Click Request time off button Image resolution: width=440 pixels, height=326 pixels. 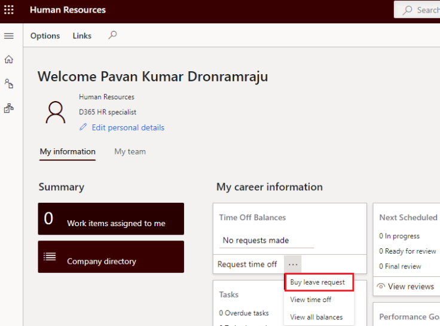tap(247, 264)
